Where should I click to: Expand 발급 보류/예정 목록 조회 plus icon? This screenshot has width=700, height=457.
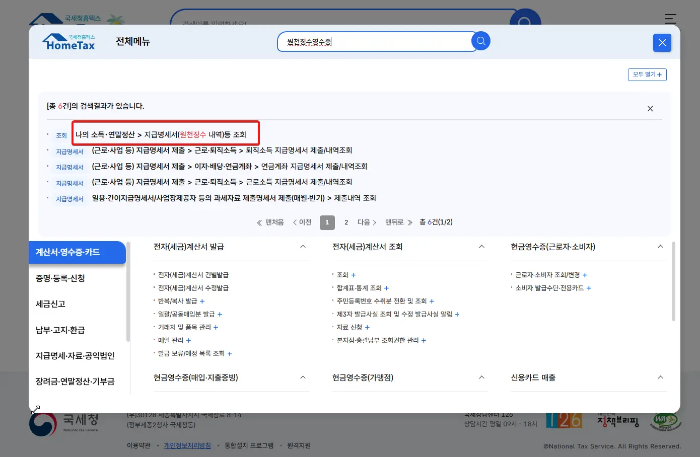[230, 354]
